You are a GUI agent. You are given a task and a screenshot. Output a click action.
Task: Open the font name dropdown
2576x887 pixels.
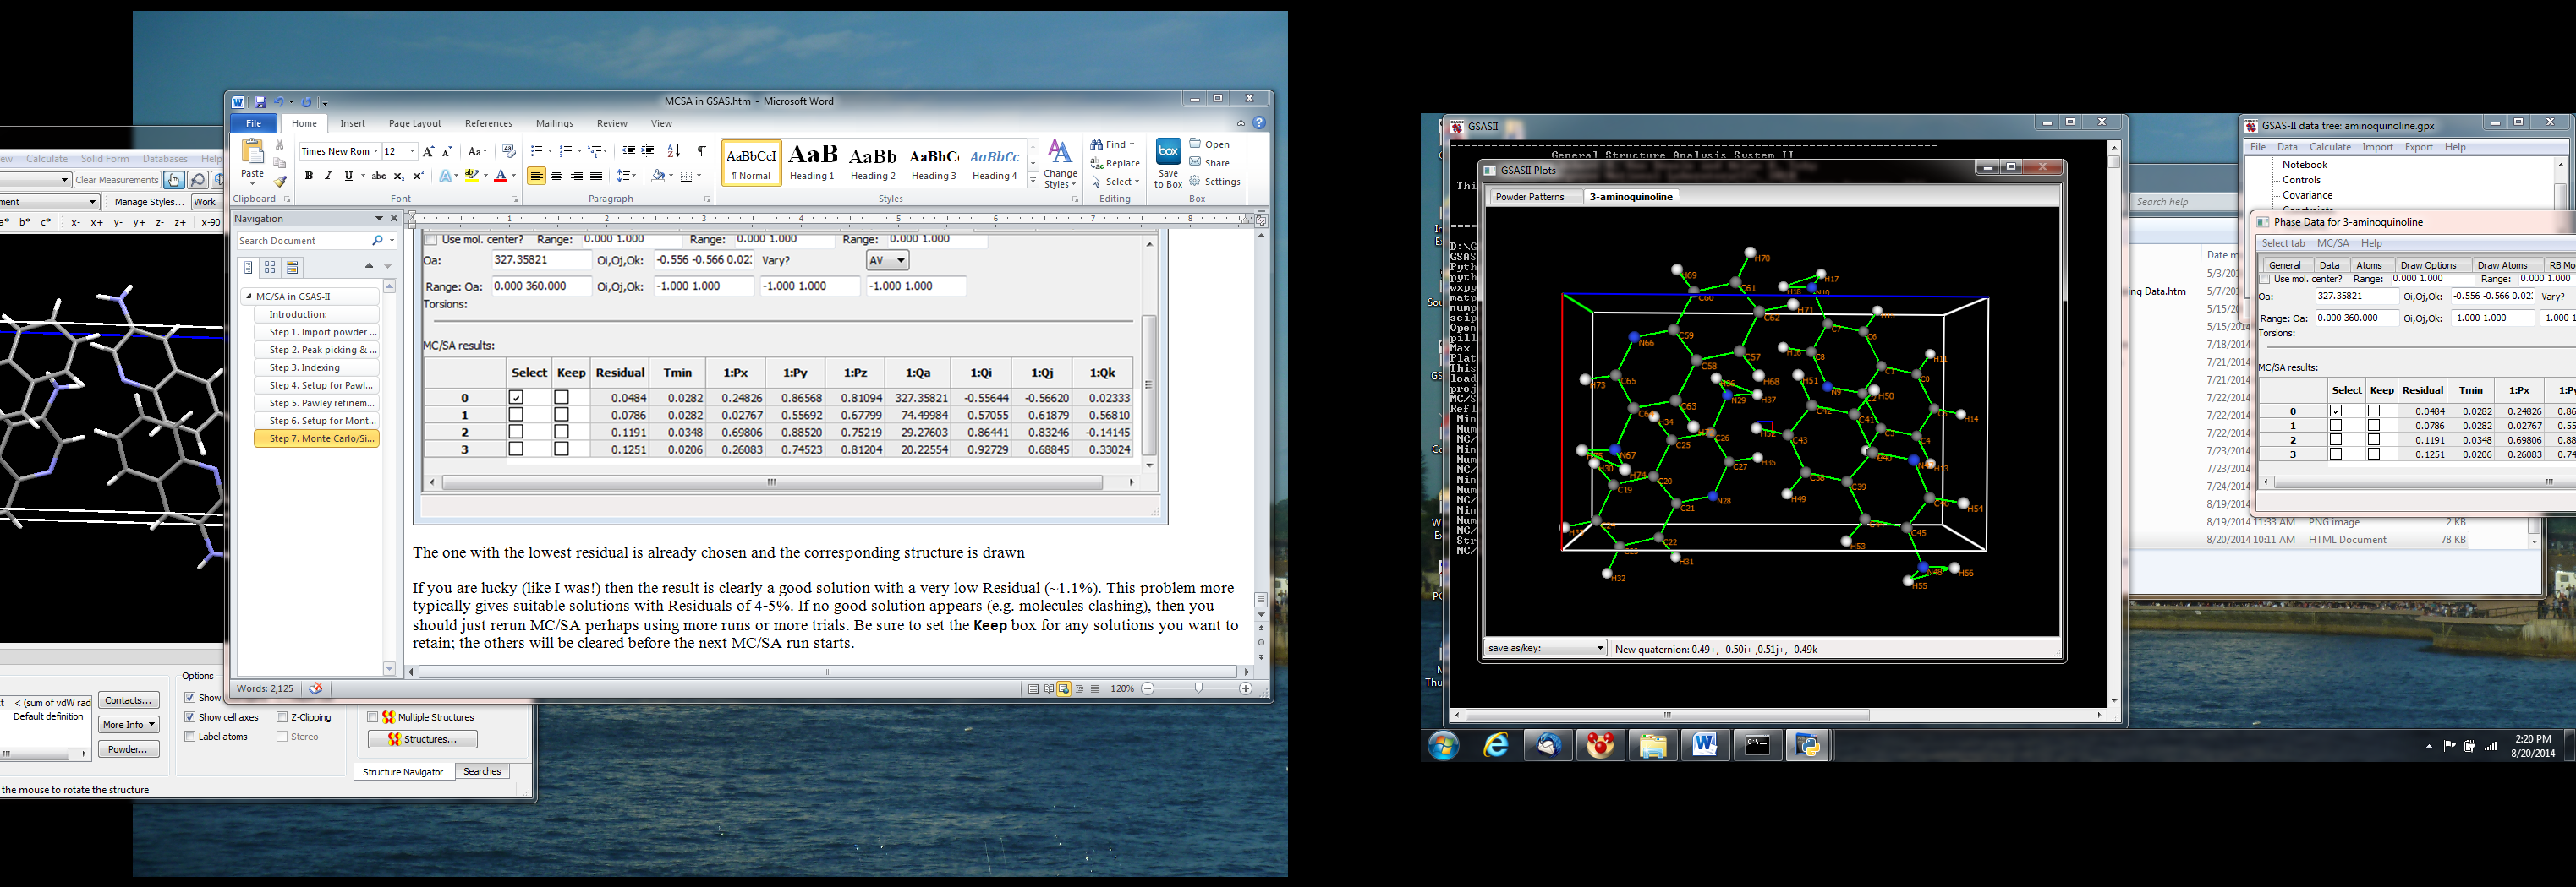(x=376, y=151)
